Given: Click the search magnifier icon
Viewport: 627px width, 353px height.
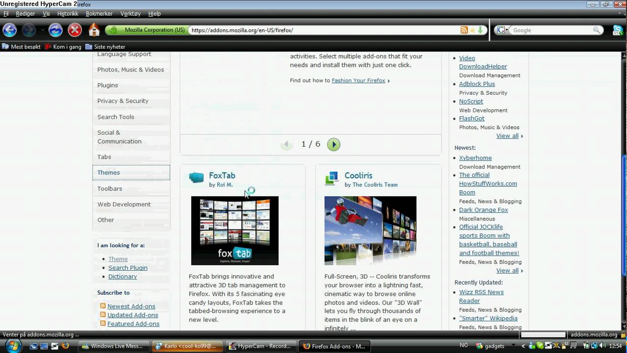Looking at the screenshot, I should tap(597, 30).
